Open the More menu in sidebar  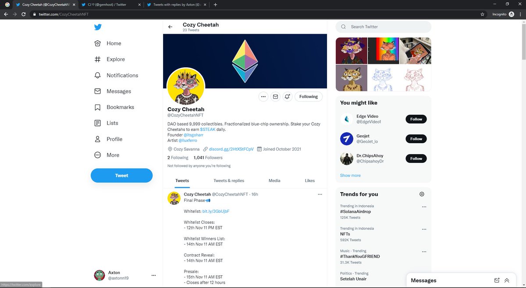107,155
